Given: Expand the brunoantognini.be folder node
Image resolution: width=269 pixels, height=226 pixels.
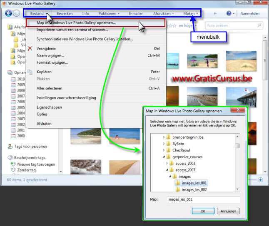Looking at the screenshot, I should tap(164, 137).
